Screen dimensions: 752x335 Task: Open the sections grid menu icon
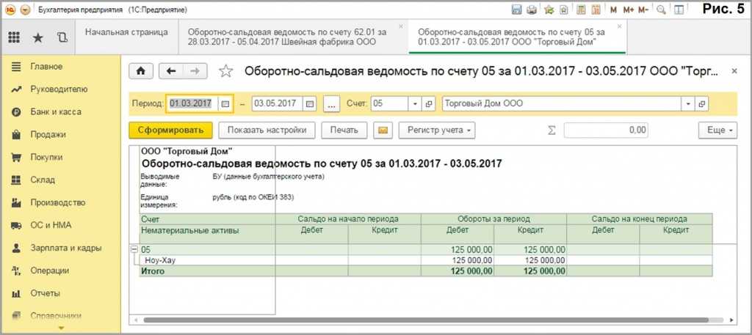[x=14, y=38]
